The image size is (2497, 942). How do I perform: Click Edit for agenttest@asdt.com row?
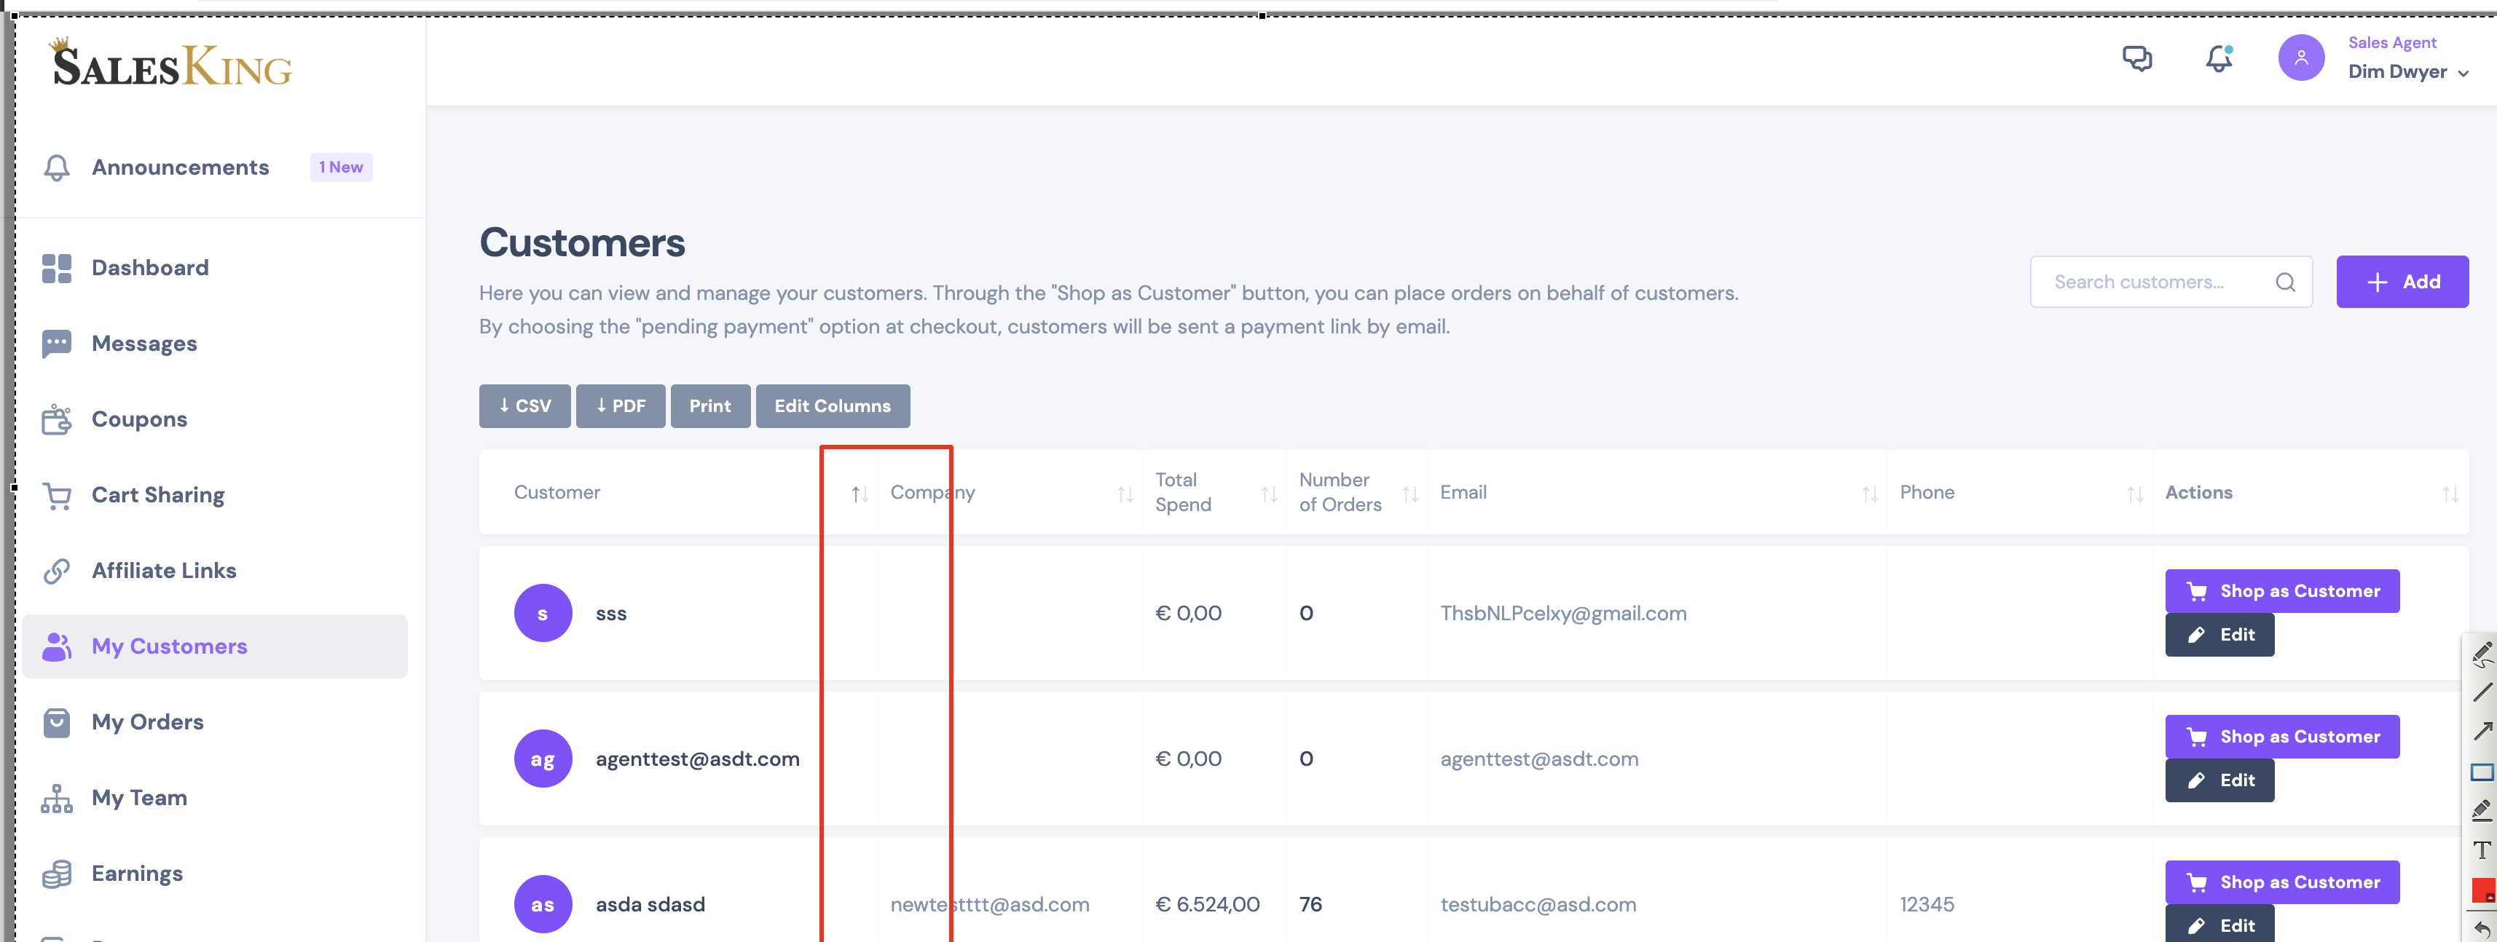pos(2219,779)
